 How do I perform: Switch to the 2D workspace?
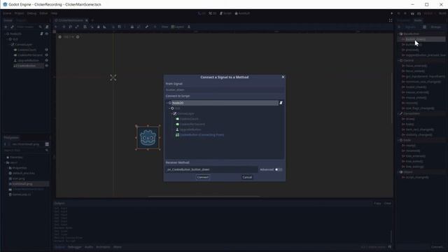[x=202, y=13]
